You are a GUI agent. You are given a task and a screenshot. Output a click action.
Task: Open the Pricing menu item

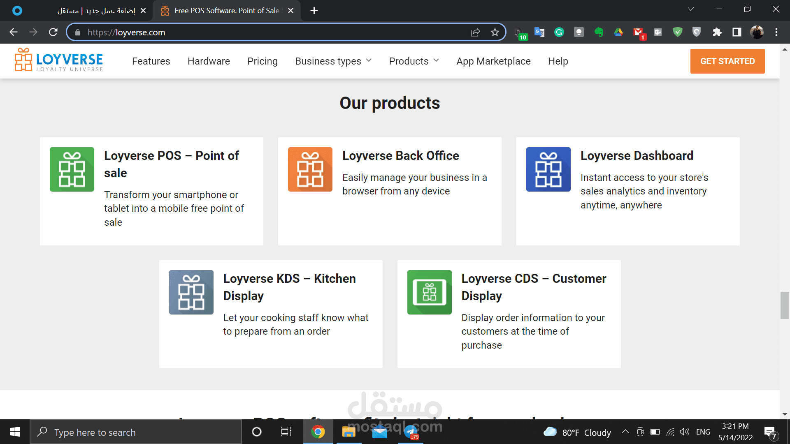click(263, 61)
